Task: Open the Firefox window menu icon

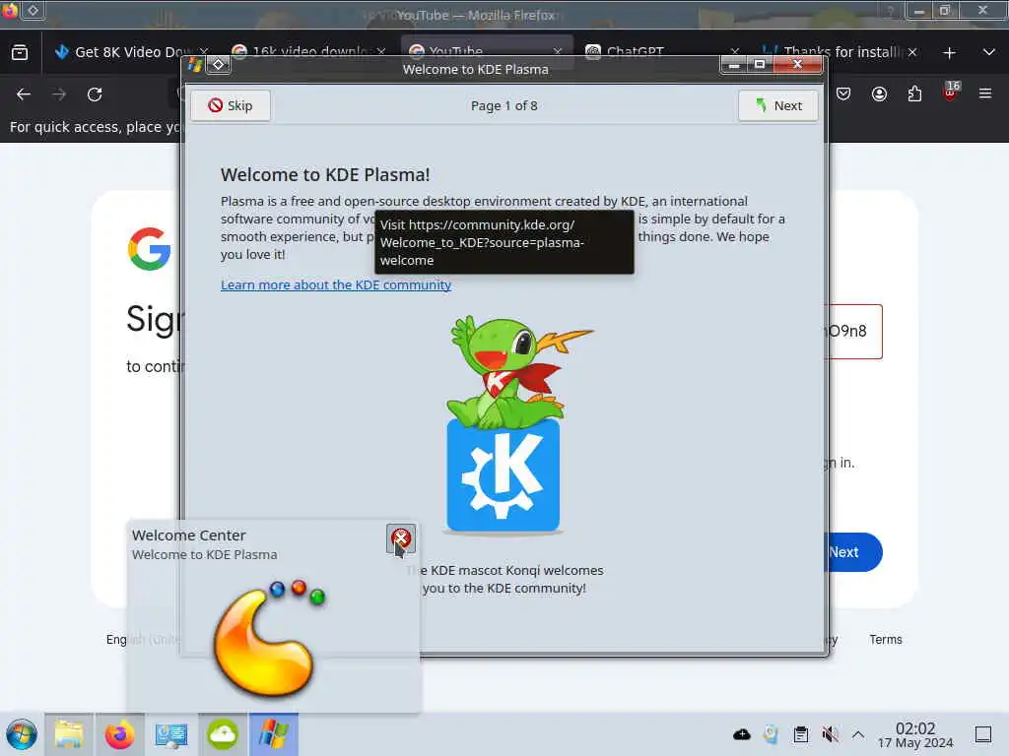Action: click(x=10, y=10)
